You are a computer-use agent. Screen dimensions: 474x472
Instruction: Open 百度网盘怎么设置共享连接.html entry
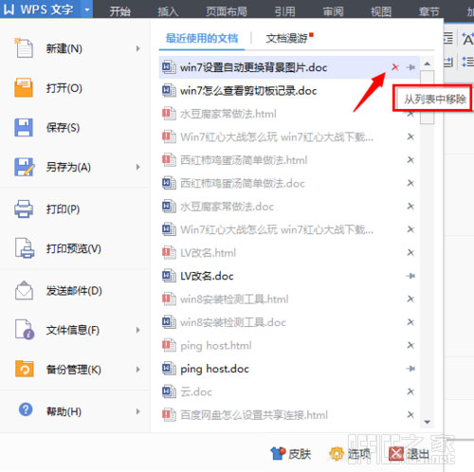tap(289, 415)
